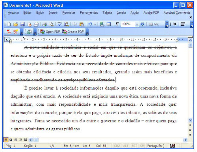Image resolution: width=197 pixels, height=152 pixels.
Task: Click the tab stop type selector on ruler
Action: [7, 39]
